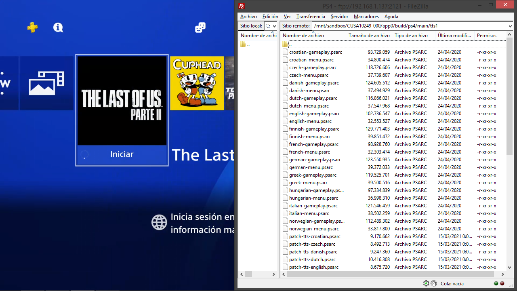Viewport: 517px width, 291px height.
Task: Sort remote files by Nombre de archivo
Action: pos(314,36)
